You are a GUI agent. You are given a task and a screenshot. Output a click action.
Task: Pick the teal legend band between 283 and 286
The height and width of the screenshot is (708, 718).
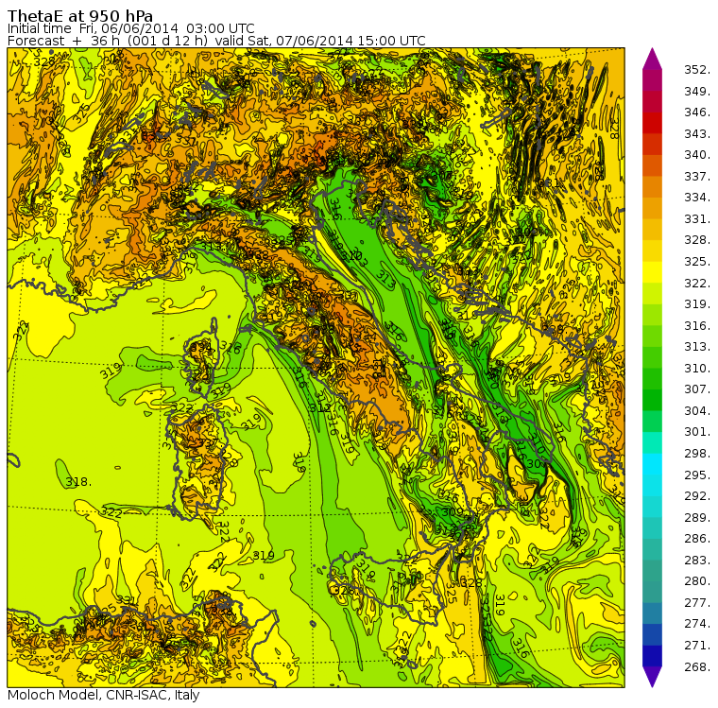point(652,549)
